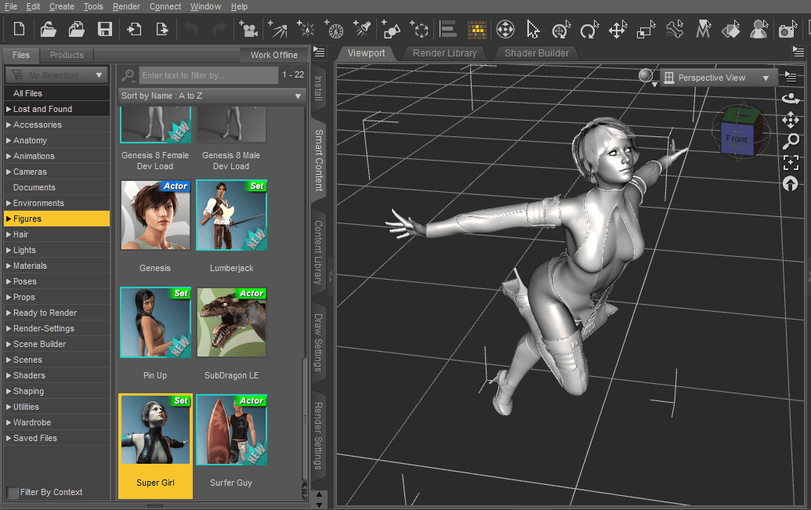The height and width of the screenshot is (510, 811).
Task: Click the Frame selection icon in viewport controls
Action: coord(791,163)
